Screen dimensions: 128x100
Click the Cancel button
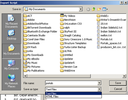118,89
